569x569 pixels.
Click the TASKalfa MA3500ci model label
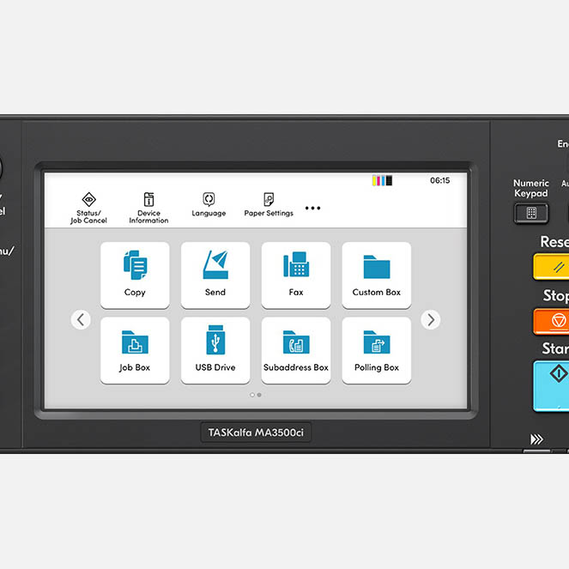[256, 433]
